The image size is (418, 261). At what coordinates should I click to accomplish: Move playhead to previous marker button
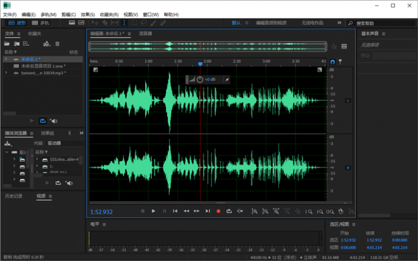(x=175, y=211)
